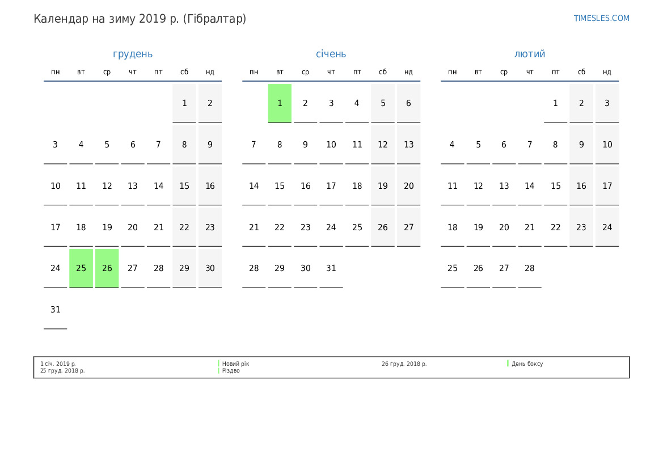663x469 pixels.
Task: Click 24 in the лютий calendar
Action: 607,227
